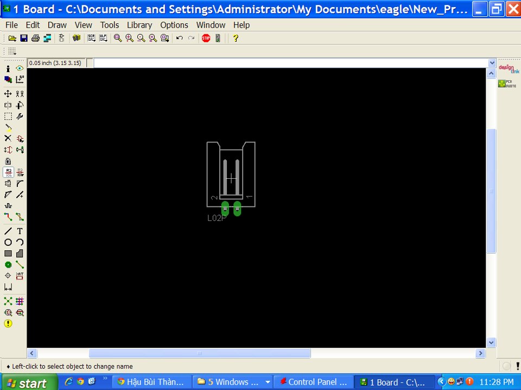Screen dimensions: 521x390
Task: Select the Signal tool
Action: coord(20,265)
